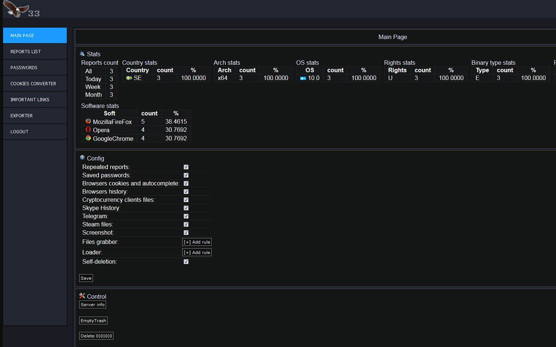Click the Delete 0|0|0|0 button
This screenshot has width=556, height=347.
96,336
